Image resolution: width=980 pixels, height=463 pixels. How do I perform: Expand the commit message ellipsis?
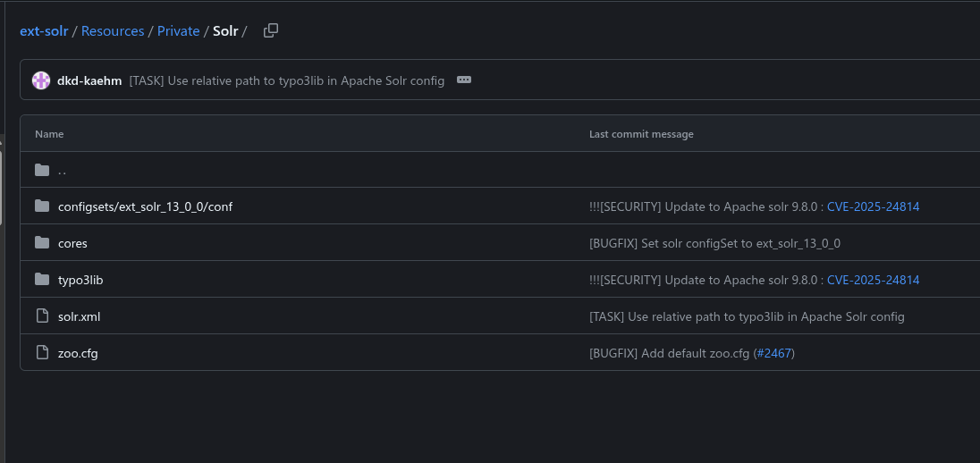tap(464, 80)
